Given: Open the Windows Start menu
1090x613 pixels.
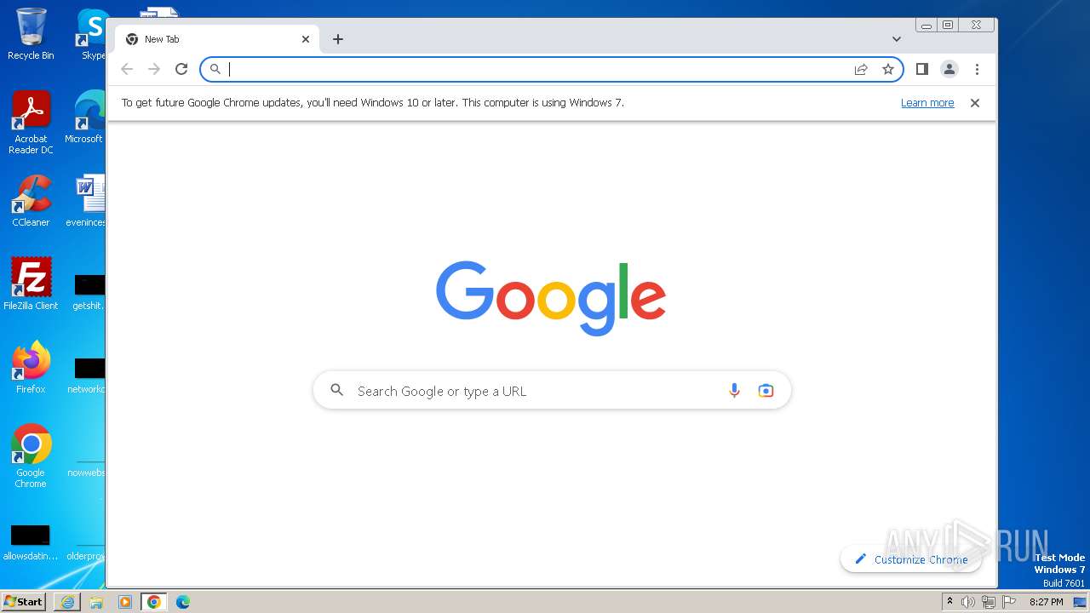Looking at the screenshot, I should point(24,602).
